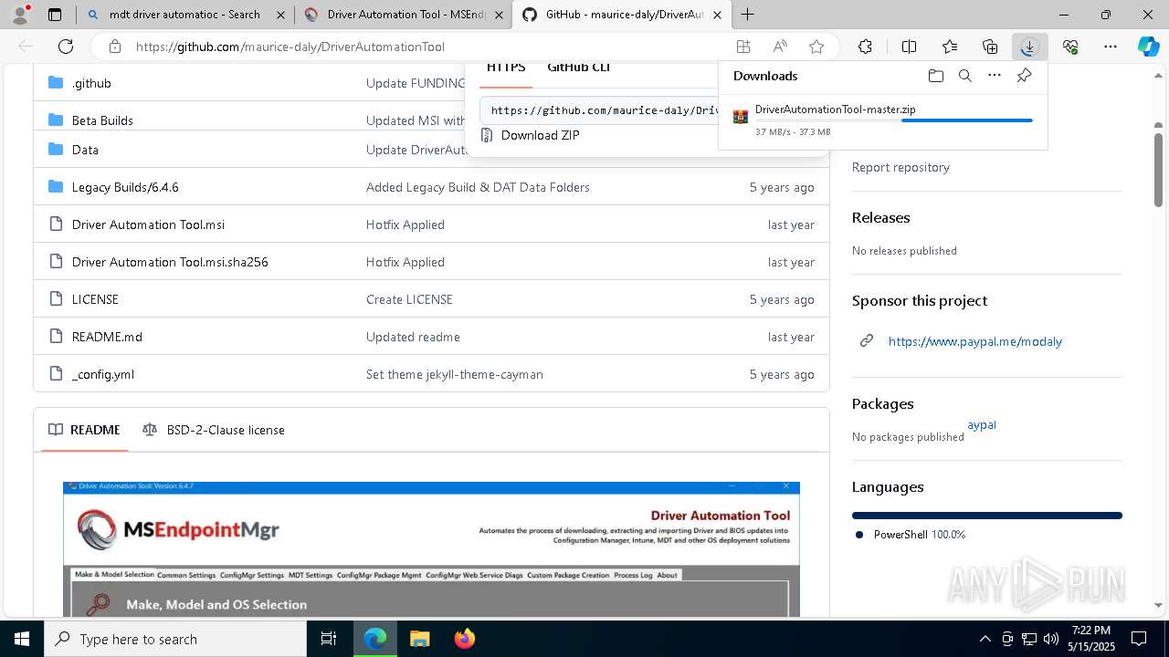The height and width of the screenshot is (657, 1169).
Task: View the Create LICENSE commit
Action: pyautogui.click(x=409, y=299)
